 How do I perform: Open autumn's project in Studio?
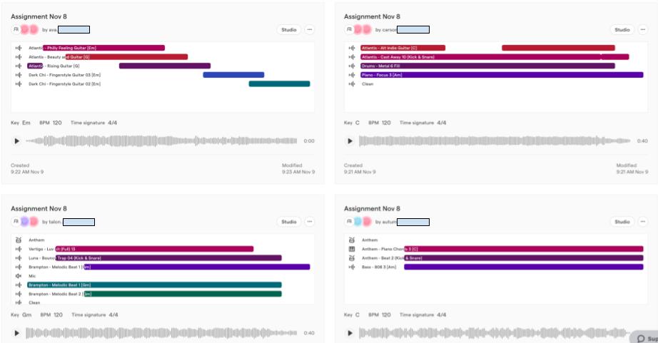pyautogui.click(x=622, y=222)
